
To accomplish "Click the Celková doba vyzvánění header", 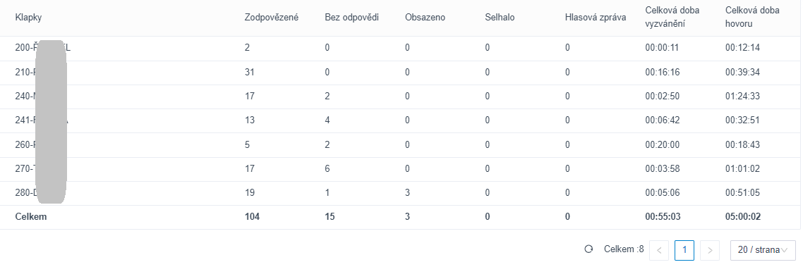I will coord(672,17).
